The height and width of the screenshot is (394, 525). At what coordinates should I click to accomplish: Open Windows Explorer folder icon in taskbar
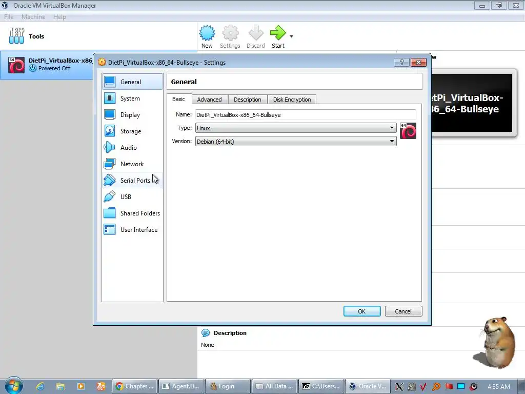pos(60,386)
